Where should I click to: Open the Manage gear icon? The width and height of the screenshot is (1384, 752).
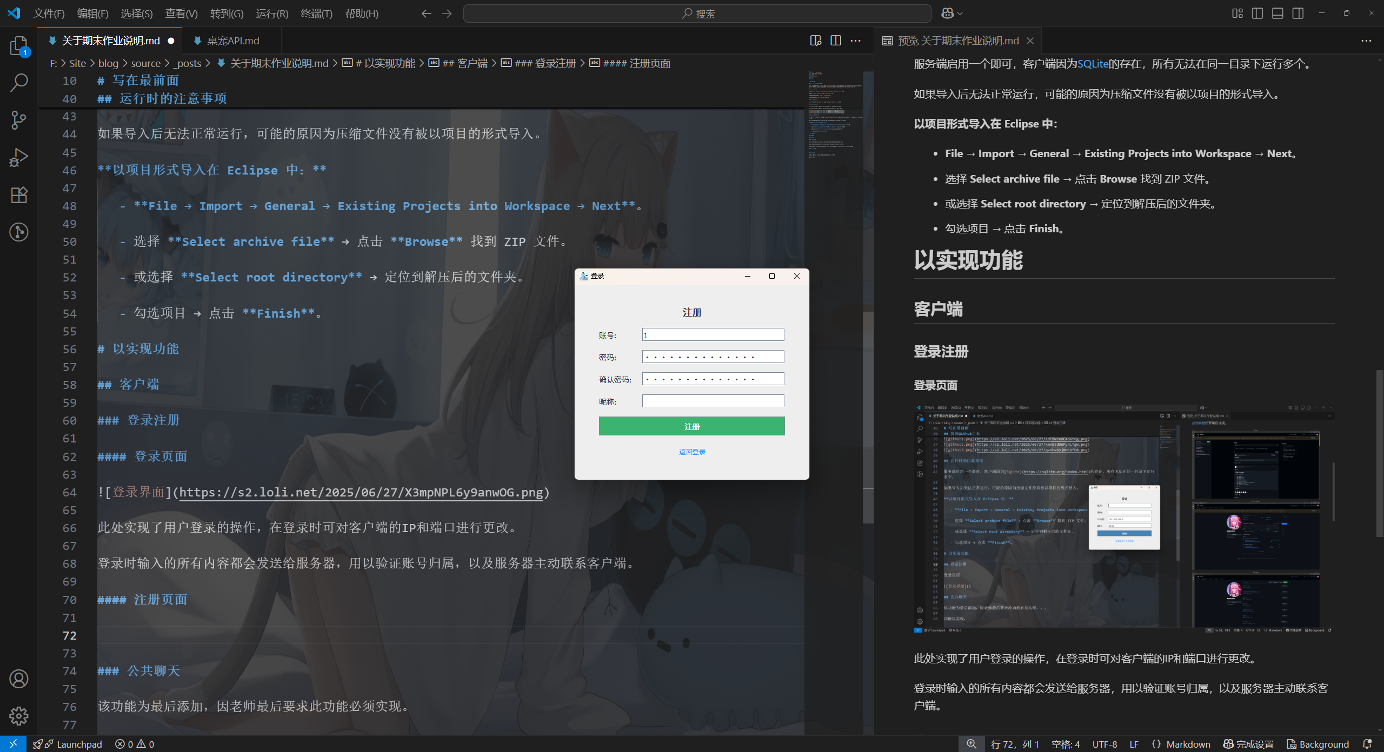tap(19, 716)
